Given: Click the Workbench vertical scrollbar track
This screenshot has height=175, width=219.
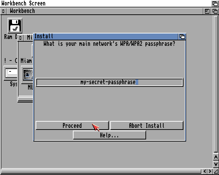Looking at the screenshot, I should 216,84.
